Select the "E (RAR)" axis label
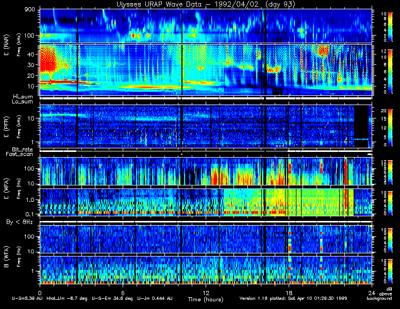The width and height of the screenshot is (400, 309). pos(6,45)
